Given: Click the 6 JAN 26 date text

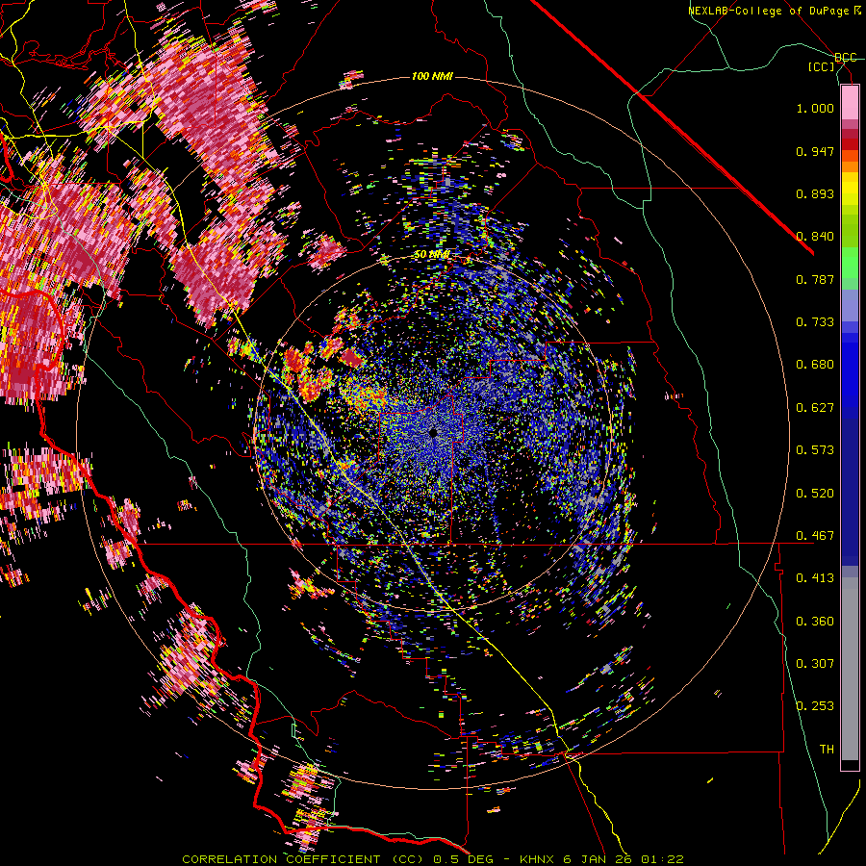Looking at the screenshot, I should (x=599, y=859).
